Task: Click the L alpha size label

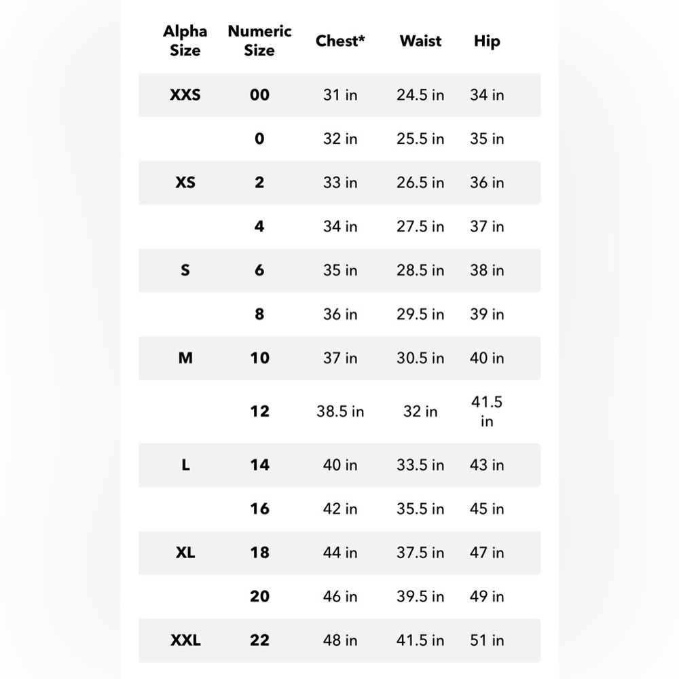Action: (185, 464)
